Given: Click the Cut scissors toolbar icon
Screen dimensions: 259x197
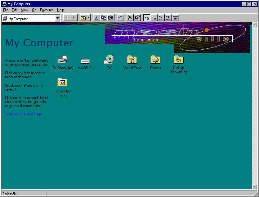Looking at the screenshot, I should (x=96, y=18).
